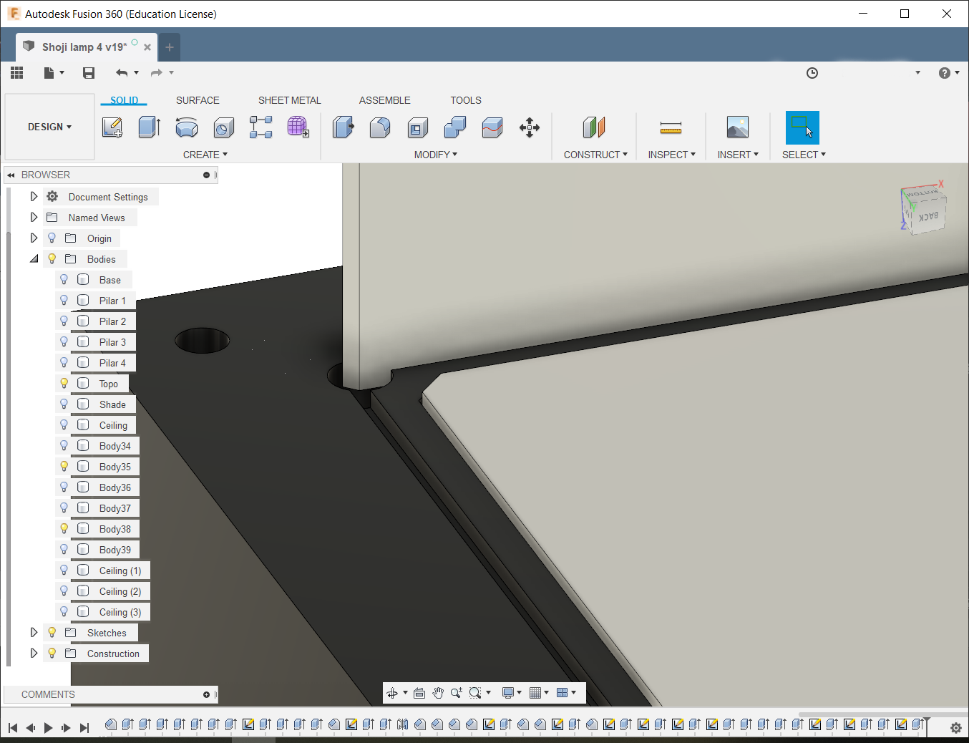Click the Split Body tool
Viewport: 969px width, 743px height.
coord(492,127)
